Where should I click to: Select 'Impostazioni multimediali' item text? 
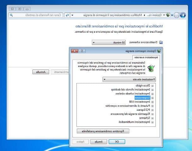pos(134,122)
